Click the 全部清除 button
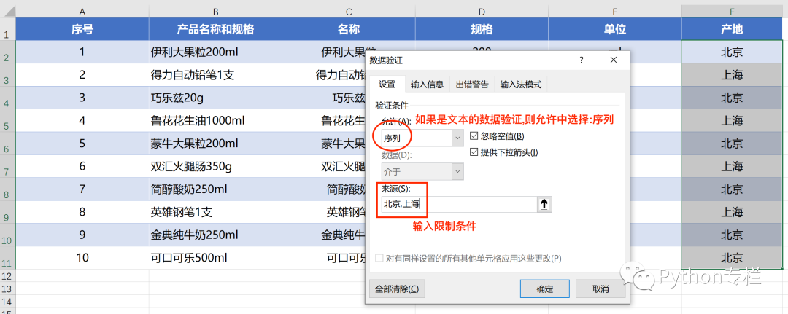Image resolution: width=788 pixels, height=314 pixels. 397,289
